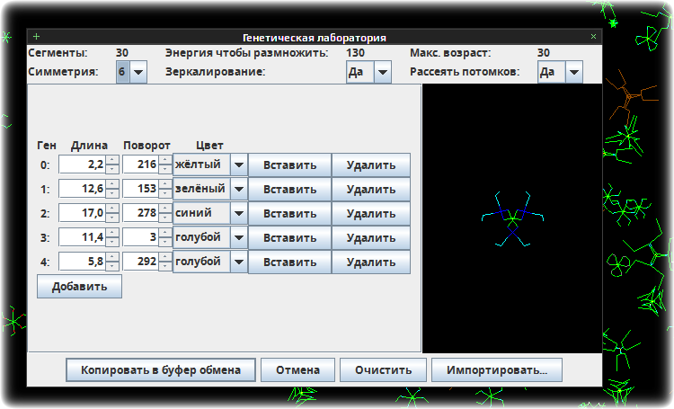Delete gene 0 with Удалить button
The width and height of the screenshot is (674, 409).
(x=371, y=164)
